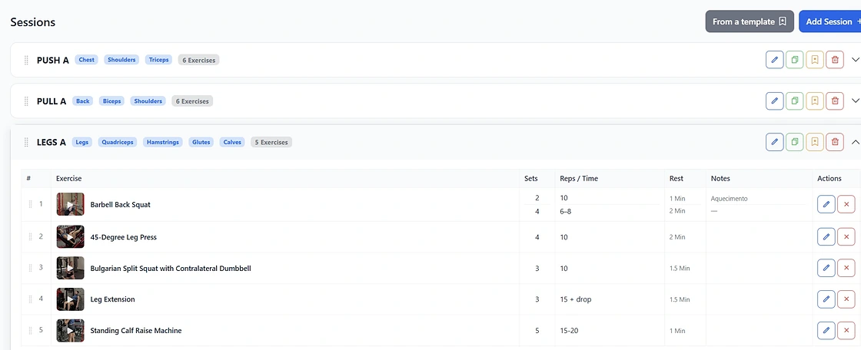This screenshot has width=861, height=350.
Task: Click the 15-20 reps value
Action: [569, 331]
